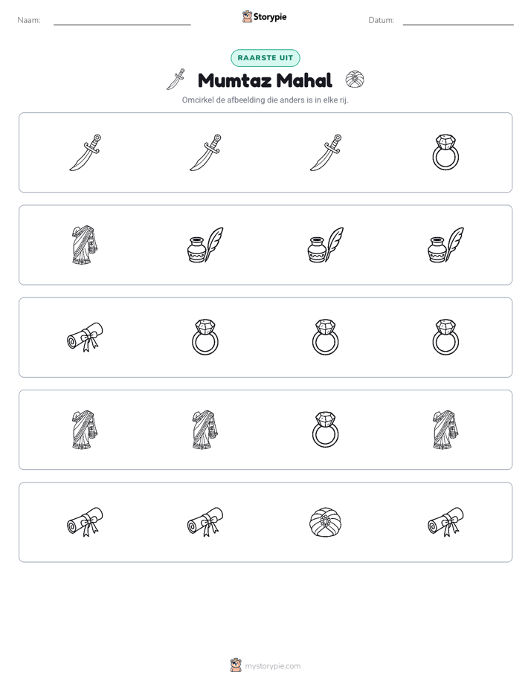Viewport: 531px width, 687px height.
Task: Open the mystorypie.com footer link
Action: tap(272, 666)
